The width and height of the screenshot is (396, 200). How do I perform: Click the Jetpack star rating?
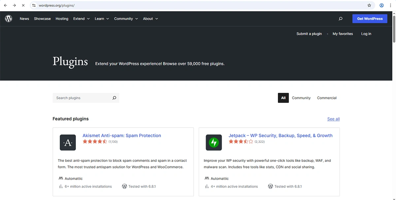click(x=241, y=142)
